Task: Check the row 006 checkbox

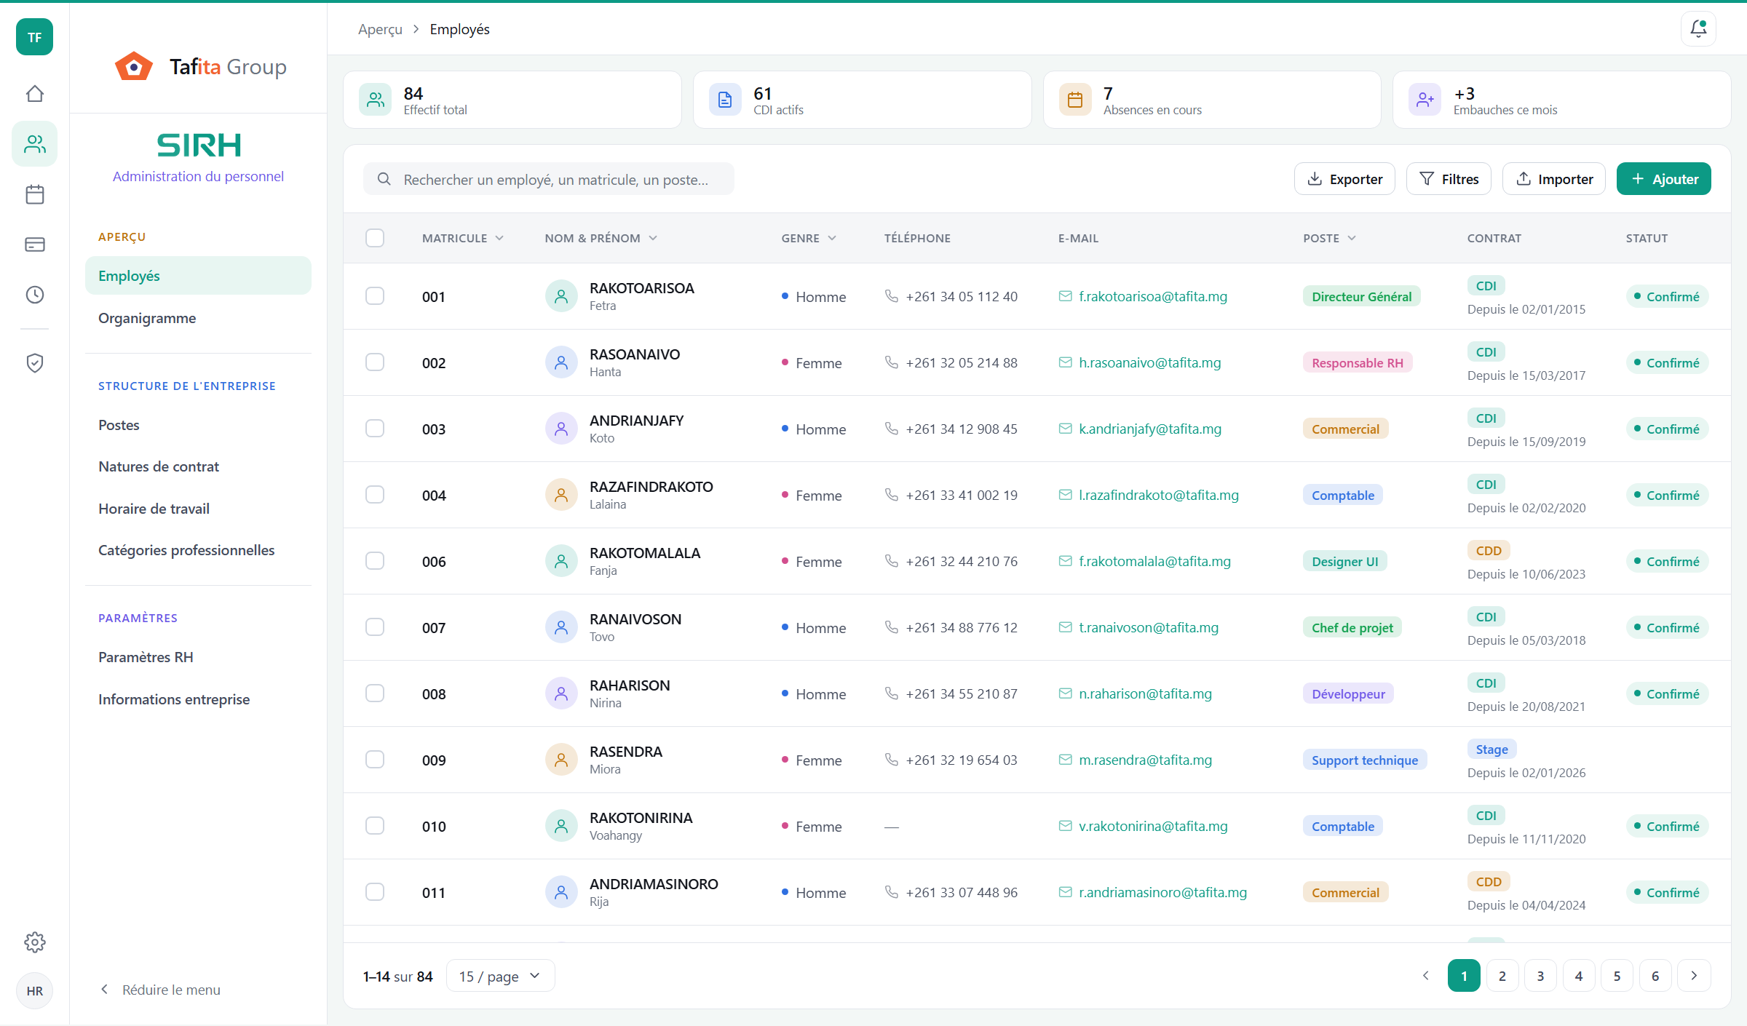Action: click(x=375, y=561)
